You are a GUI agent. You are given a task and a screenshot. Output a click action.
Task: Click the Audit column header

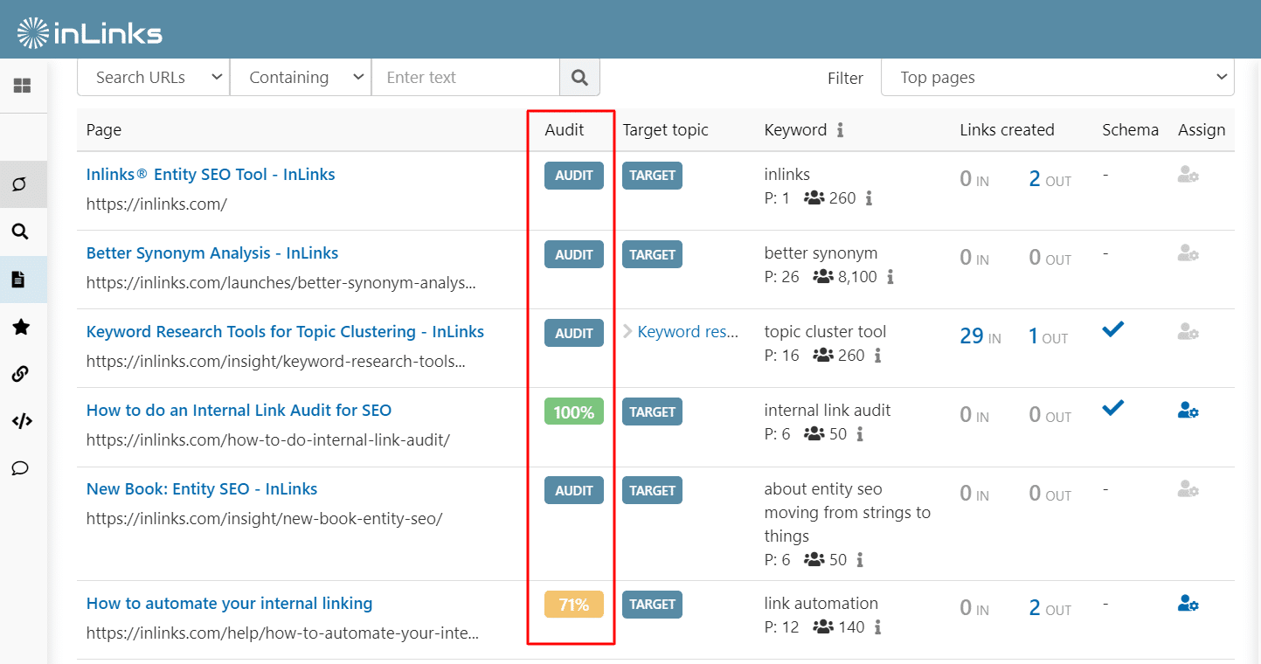[x=565, y=130]
